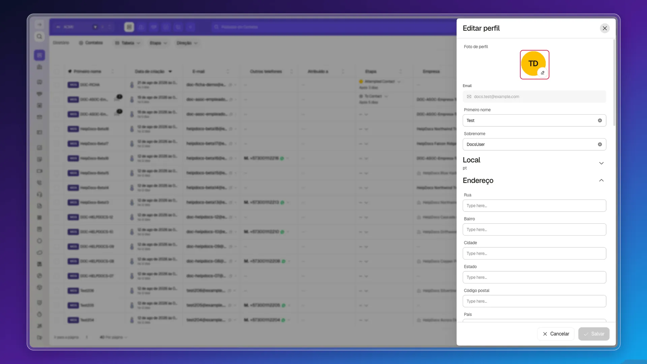The height and width of the screenshot is (364, 647).
Task: Click the expand sidebar arrow icon
Action: (39, 25)
